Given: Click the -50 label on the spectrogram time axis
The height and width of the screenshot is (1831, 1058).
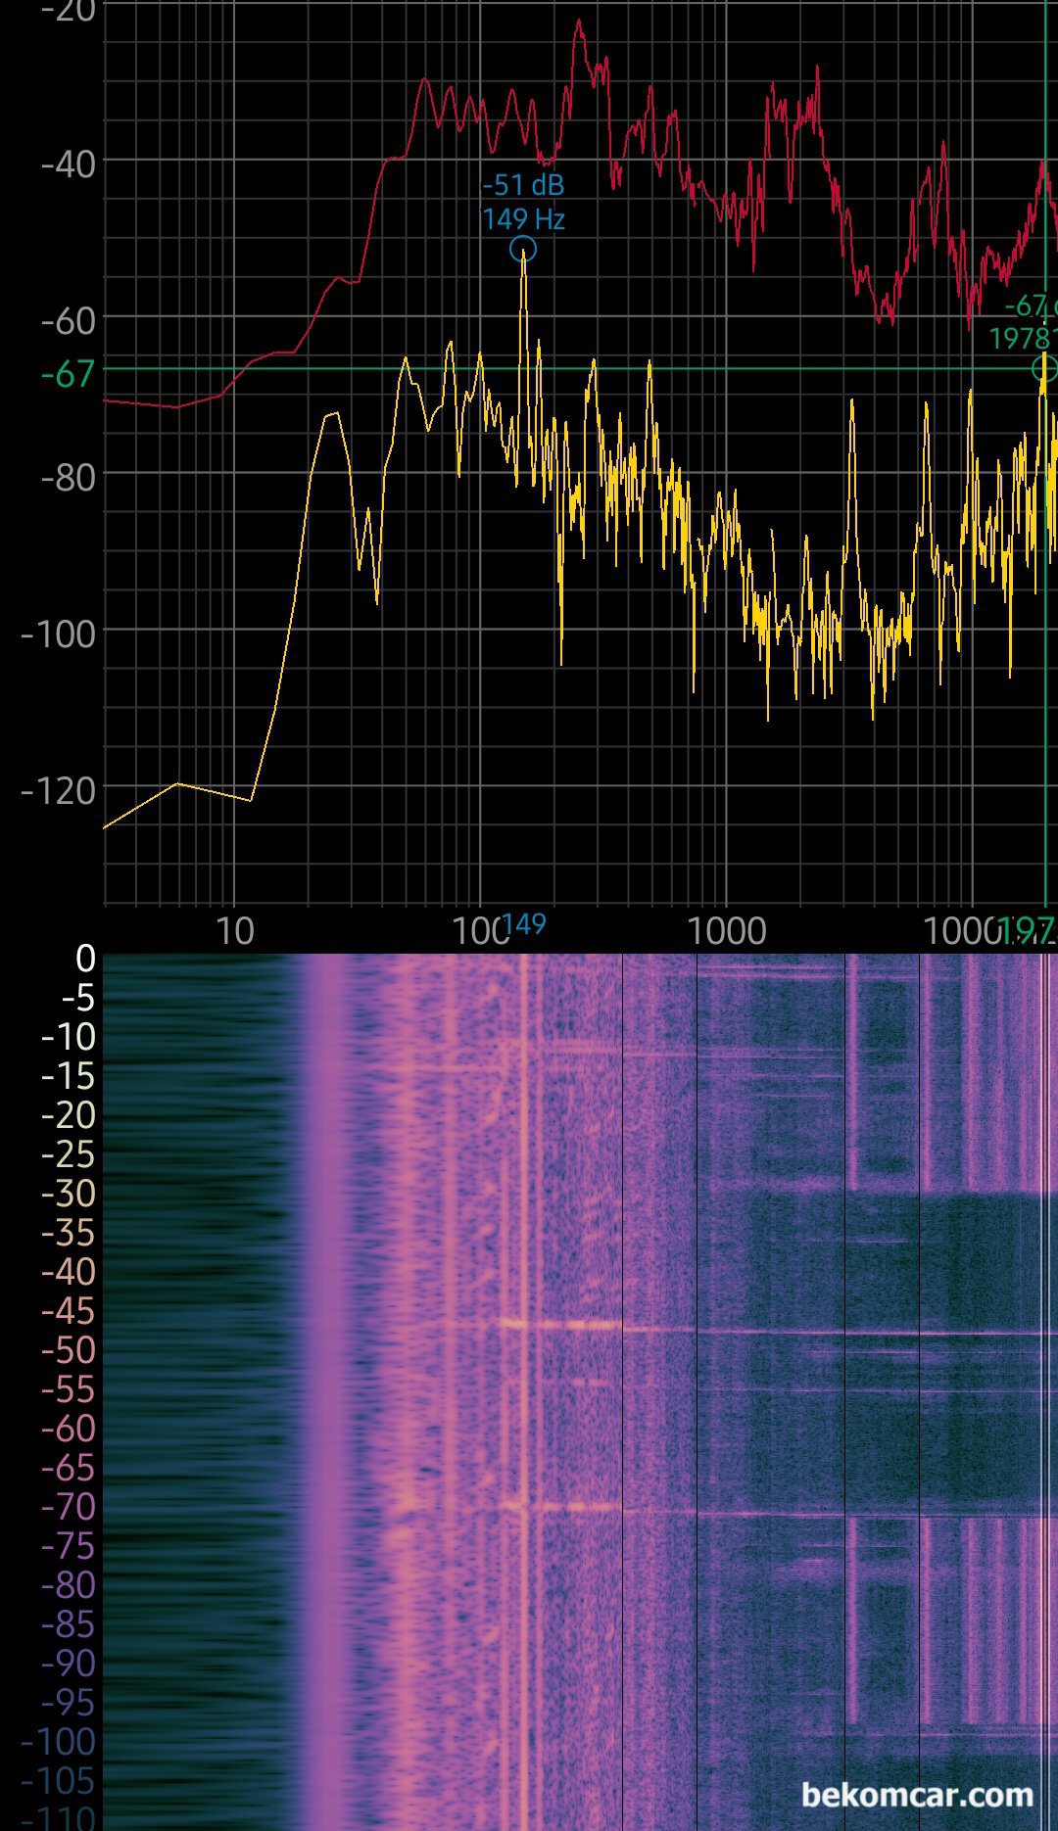Looking at the screenshot, I should pos(68,1350).
